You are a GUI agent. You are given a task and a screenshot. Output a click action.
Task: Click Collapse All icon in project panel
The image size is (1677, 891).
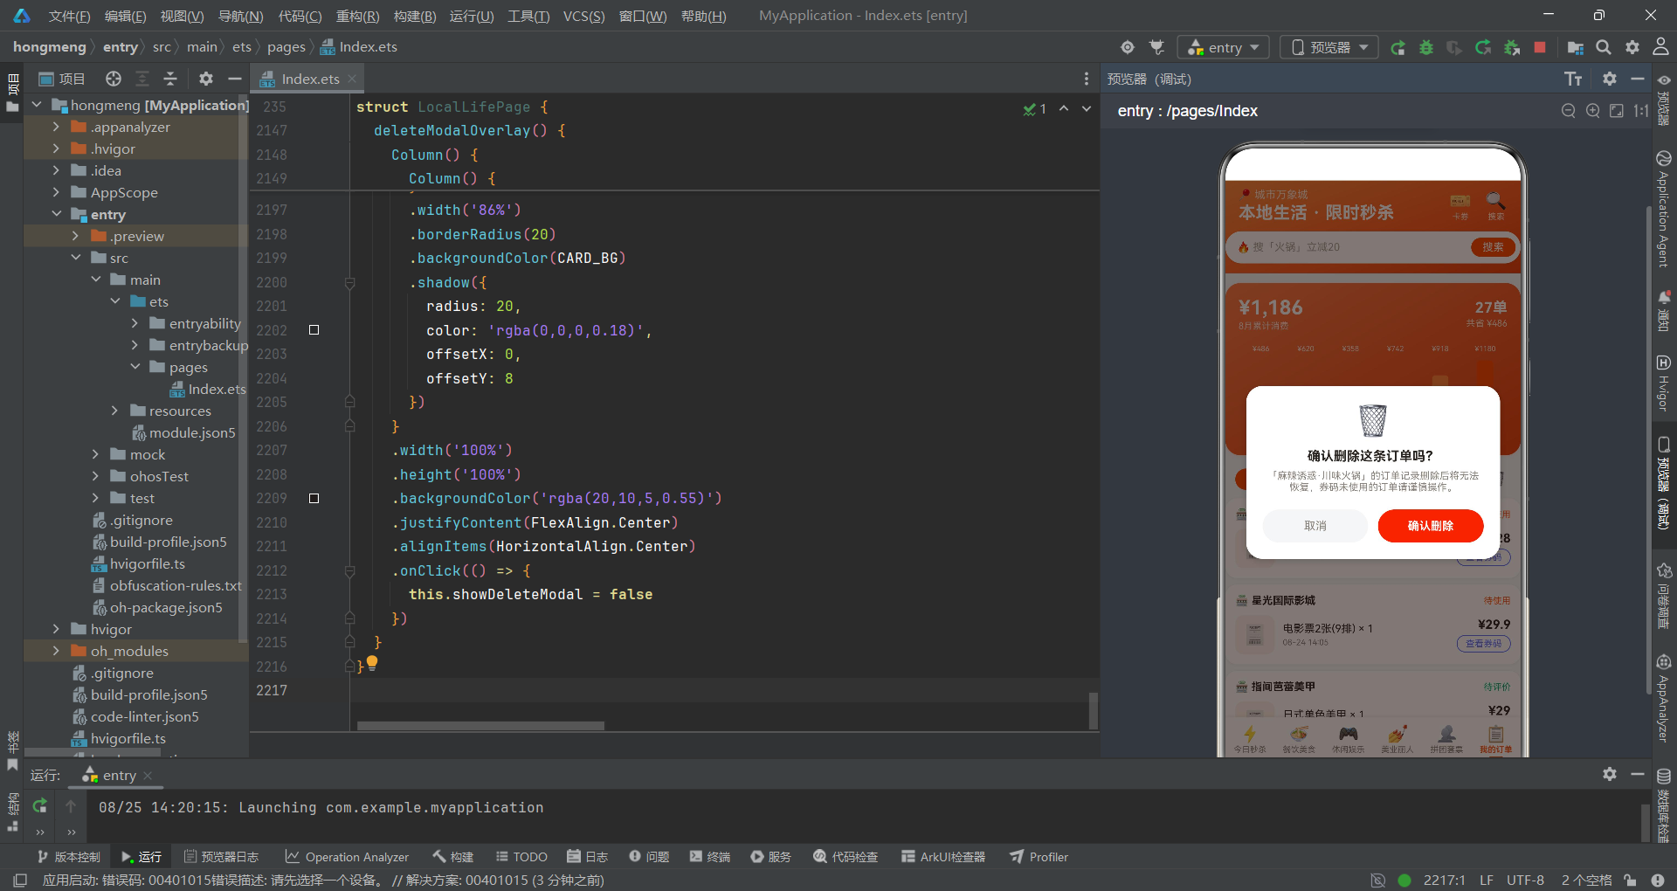coord(170,79)
